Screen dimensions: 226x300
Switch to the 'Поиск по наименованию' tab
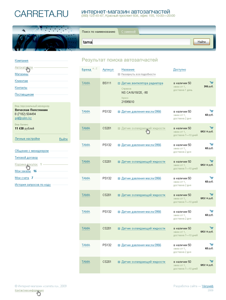click(99, 32)
